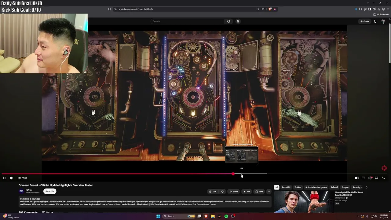The height and width of the screenshot is (220, 391).
Task: Like the video with the thumbs-up 2.1K button
Action: [213, 192]
